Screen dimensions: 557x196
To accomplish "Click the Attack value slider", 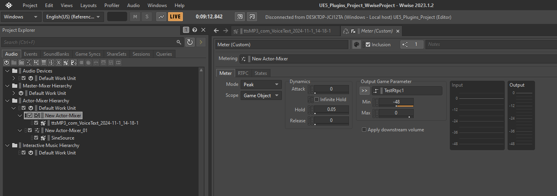I will pos(331,89).
